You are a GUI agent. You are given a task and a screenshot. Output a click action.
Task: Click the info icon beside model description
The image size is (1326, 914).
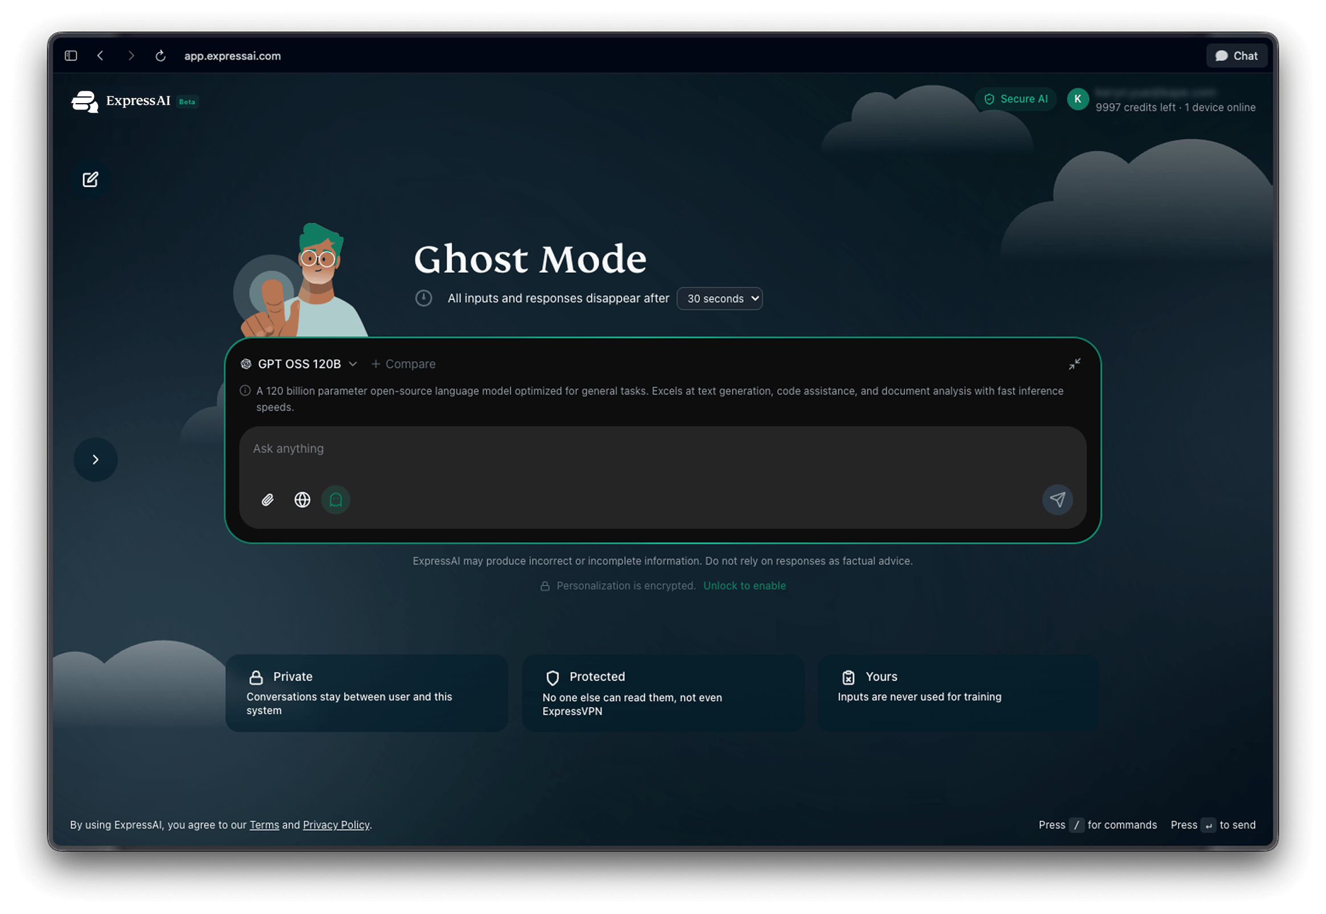245,391
